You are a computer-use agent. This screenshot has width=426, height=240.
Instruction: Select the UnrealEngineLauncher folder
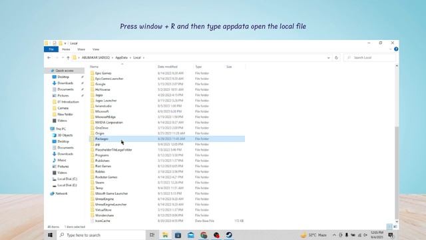(111, 205)
